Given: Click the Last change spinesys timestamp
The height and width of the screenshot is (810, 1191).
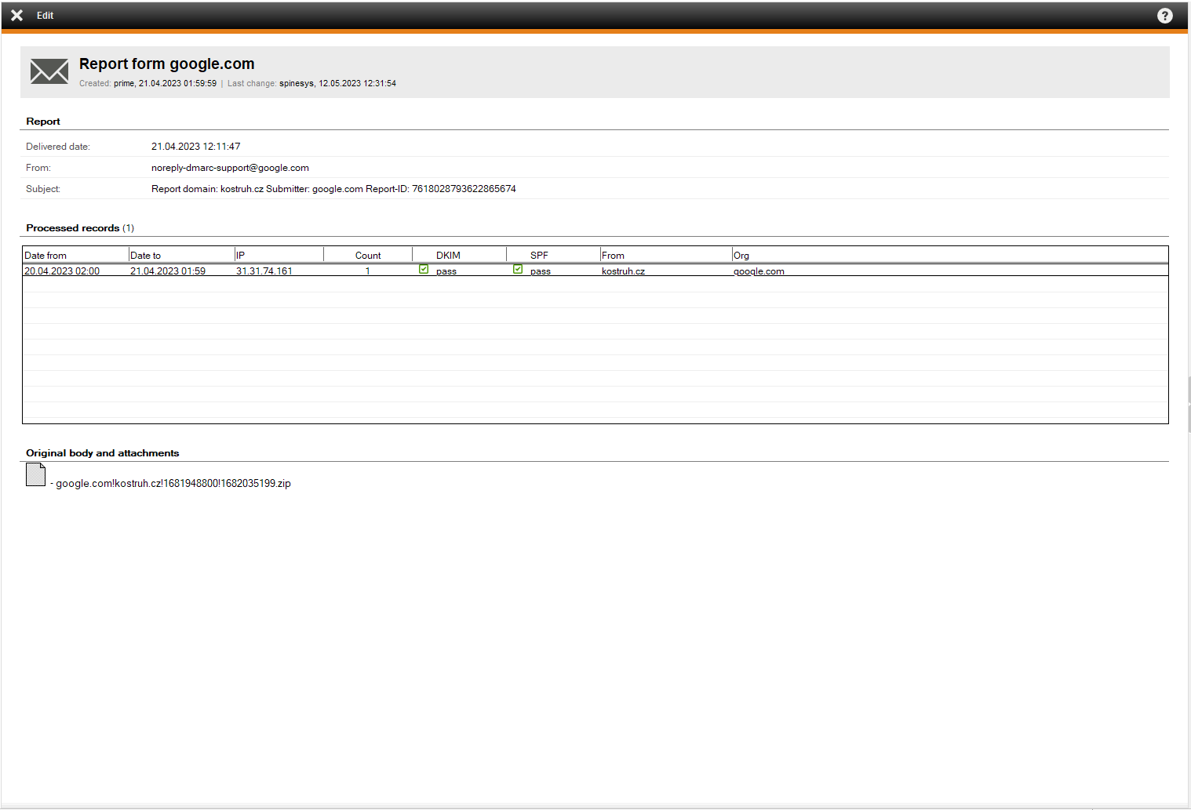Looking at the screenshot, I should tap(337, 83).
